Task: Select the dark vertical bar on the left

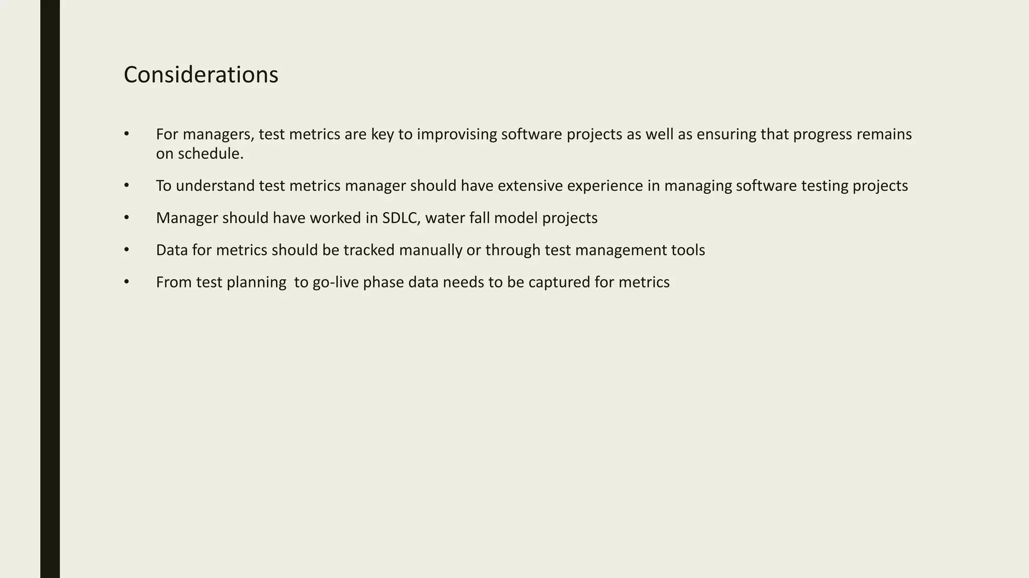Action: point(50,289)
